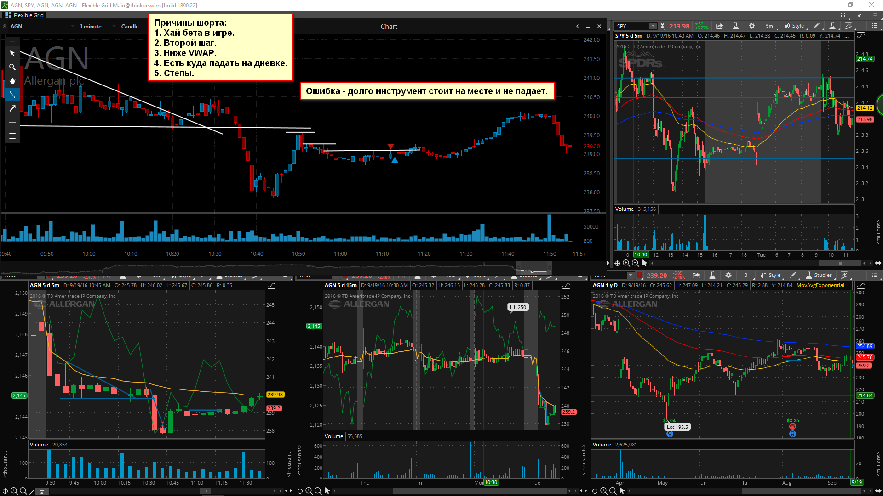Toggle the SPY chart clipboard link
This screenshot has height=496, width=883.
(663, 26)
